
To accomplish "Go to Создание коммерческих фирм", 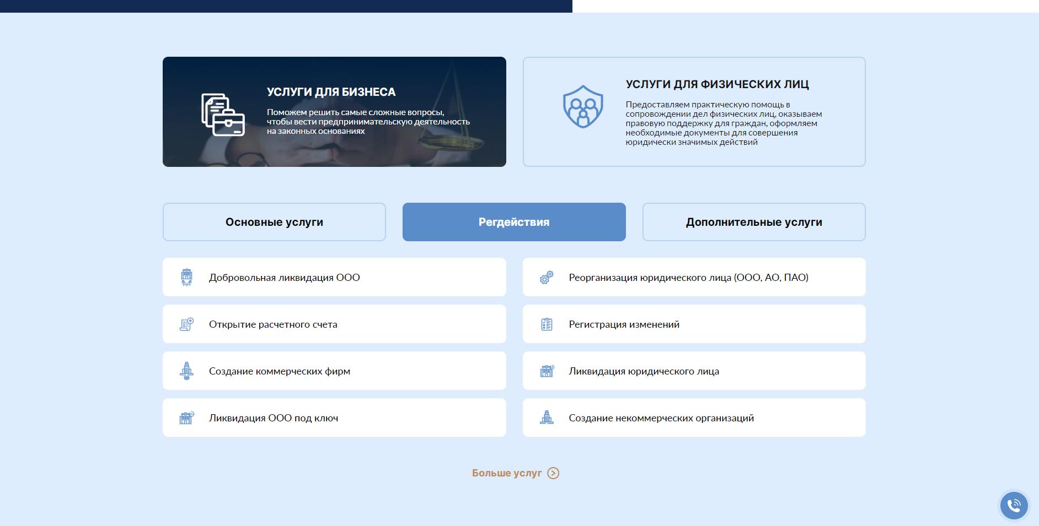I will 334,371.
